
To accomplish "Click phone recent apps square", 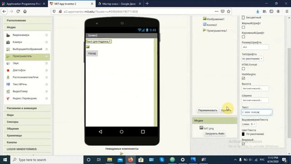I will (x=143, y=132).
